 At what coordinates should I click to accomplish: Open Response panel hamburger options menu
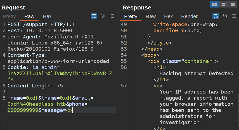234,16
